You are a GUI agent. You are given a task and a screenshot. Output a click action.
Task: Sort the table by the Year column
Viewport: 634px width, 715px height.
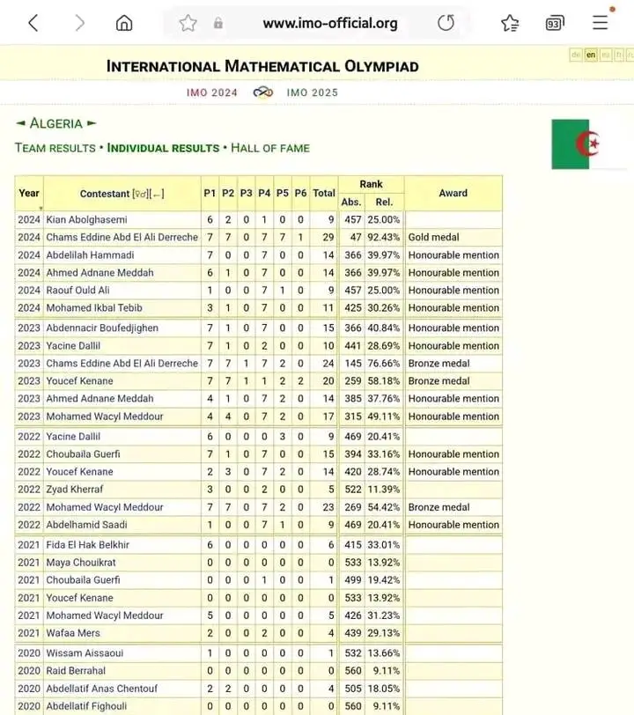point(29,193)
